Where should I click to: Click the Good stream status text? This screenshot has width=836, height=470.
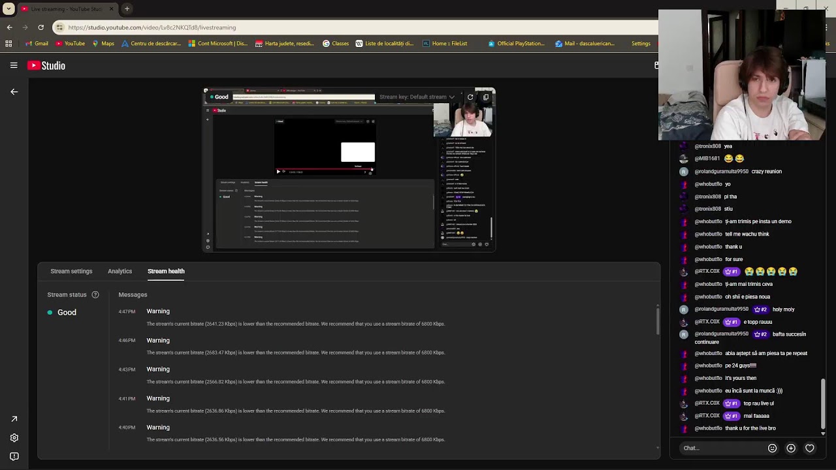[67, 313]
